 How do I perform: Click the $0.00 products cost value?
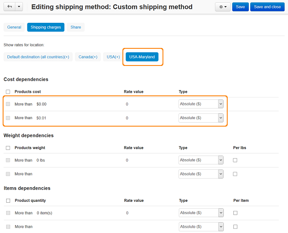click(x=41, y=104)
